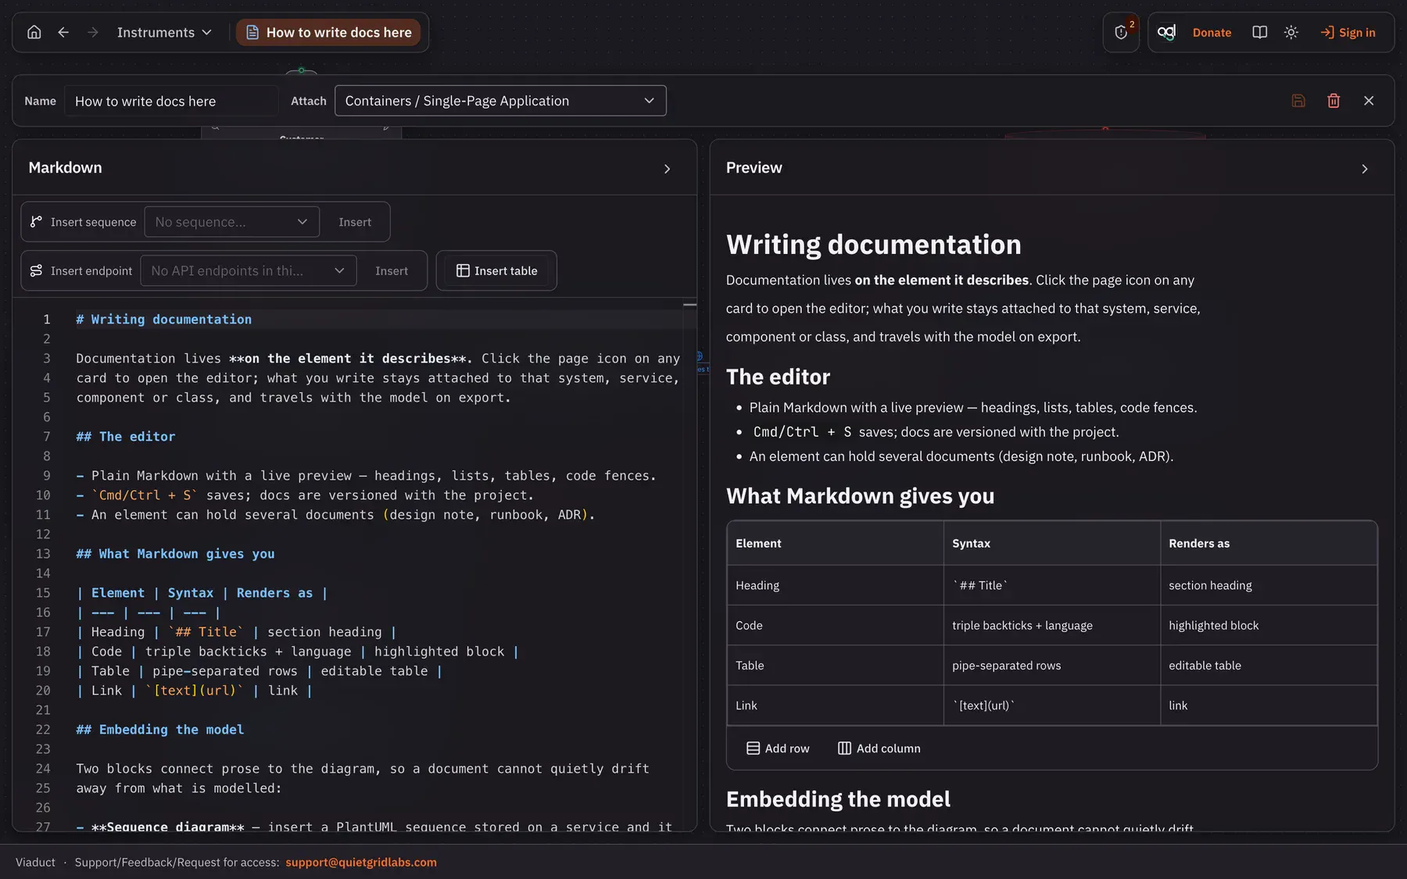Click Add row in preview table
This screenshot has width=1407, height=879.
778,749
